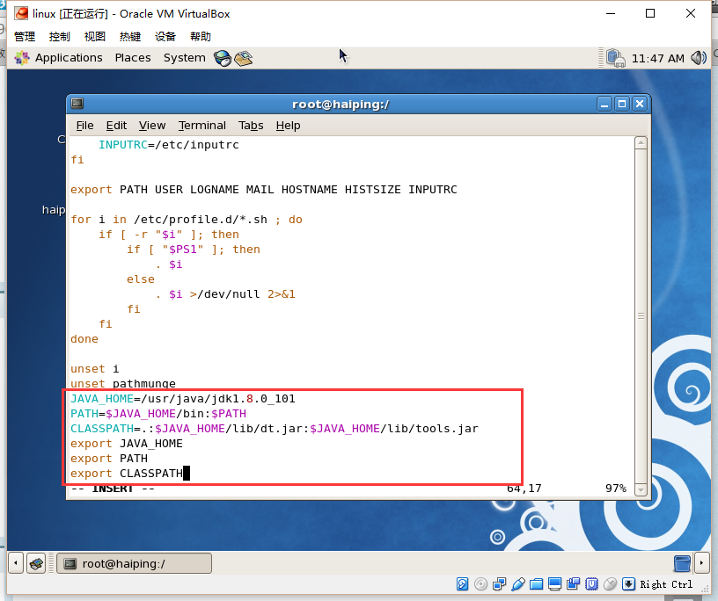Click the "unset i" line
718x601 pixels.
point(95,369)
